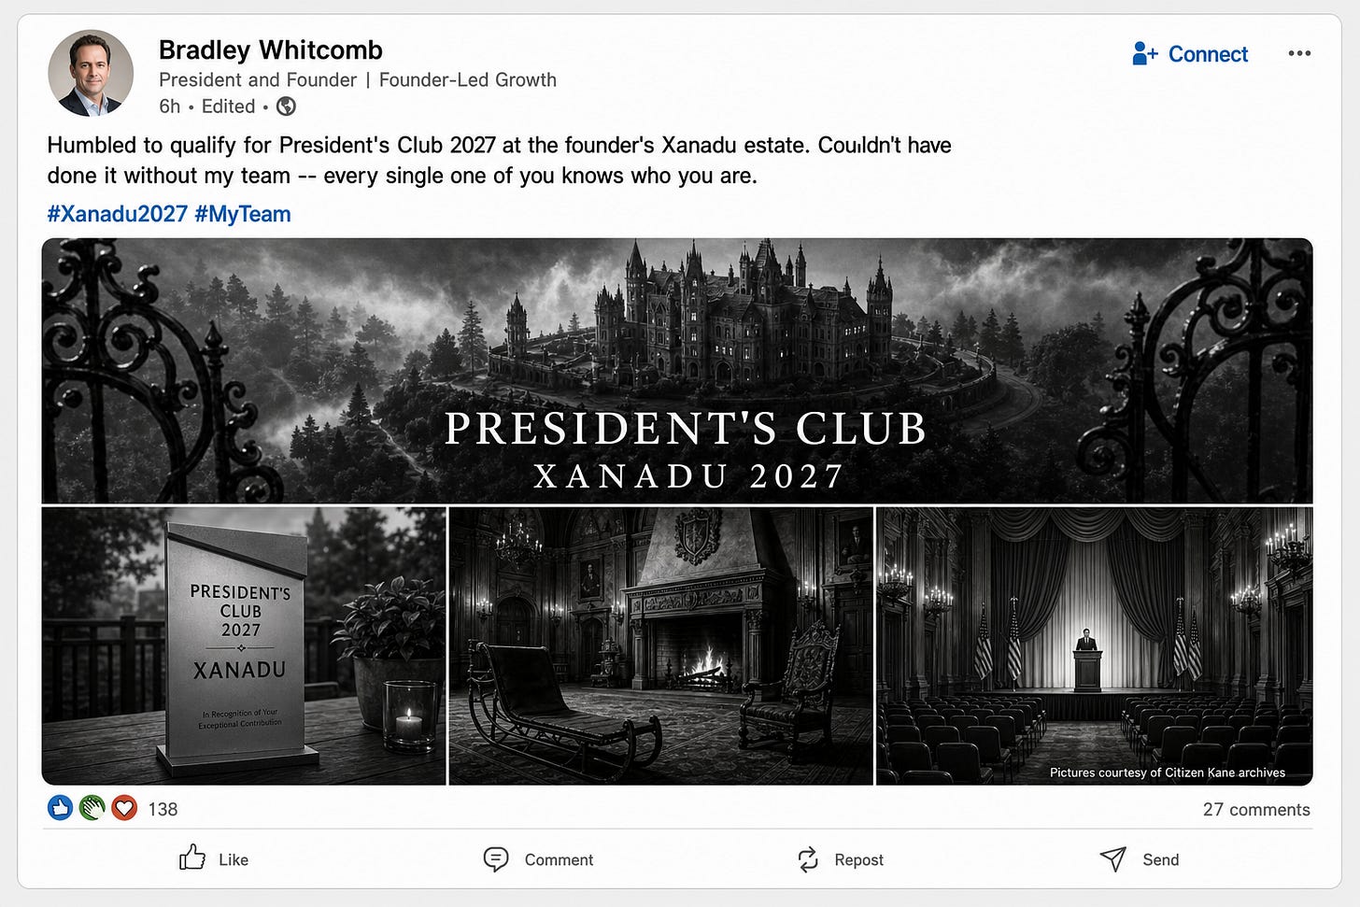Screen dimensions: 1360x907
Task: Click the Comment speech bubble button
Action: (x=538, y=859)
